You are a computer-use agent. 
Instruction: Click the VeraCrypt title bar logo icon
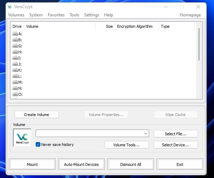(x=10, y=7)
